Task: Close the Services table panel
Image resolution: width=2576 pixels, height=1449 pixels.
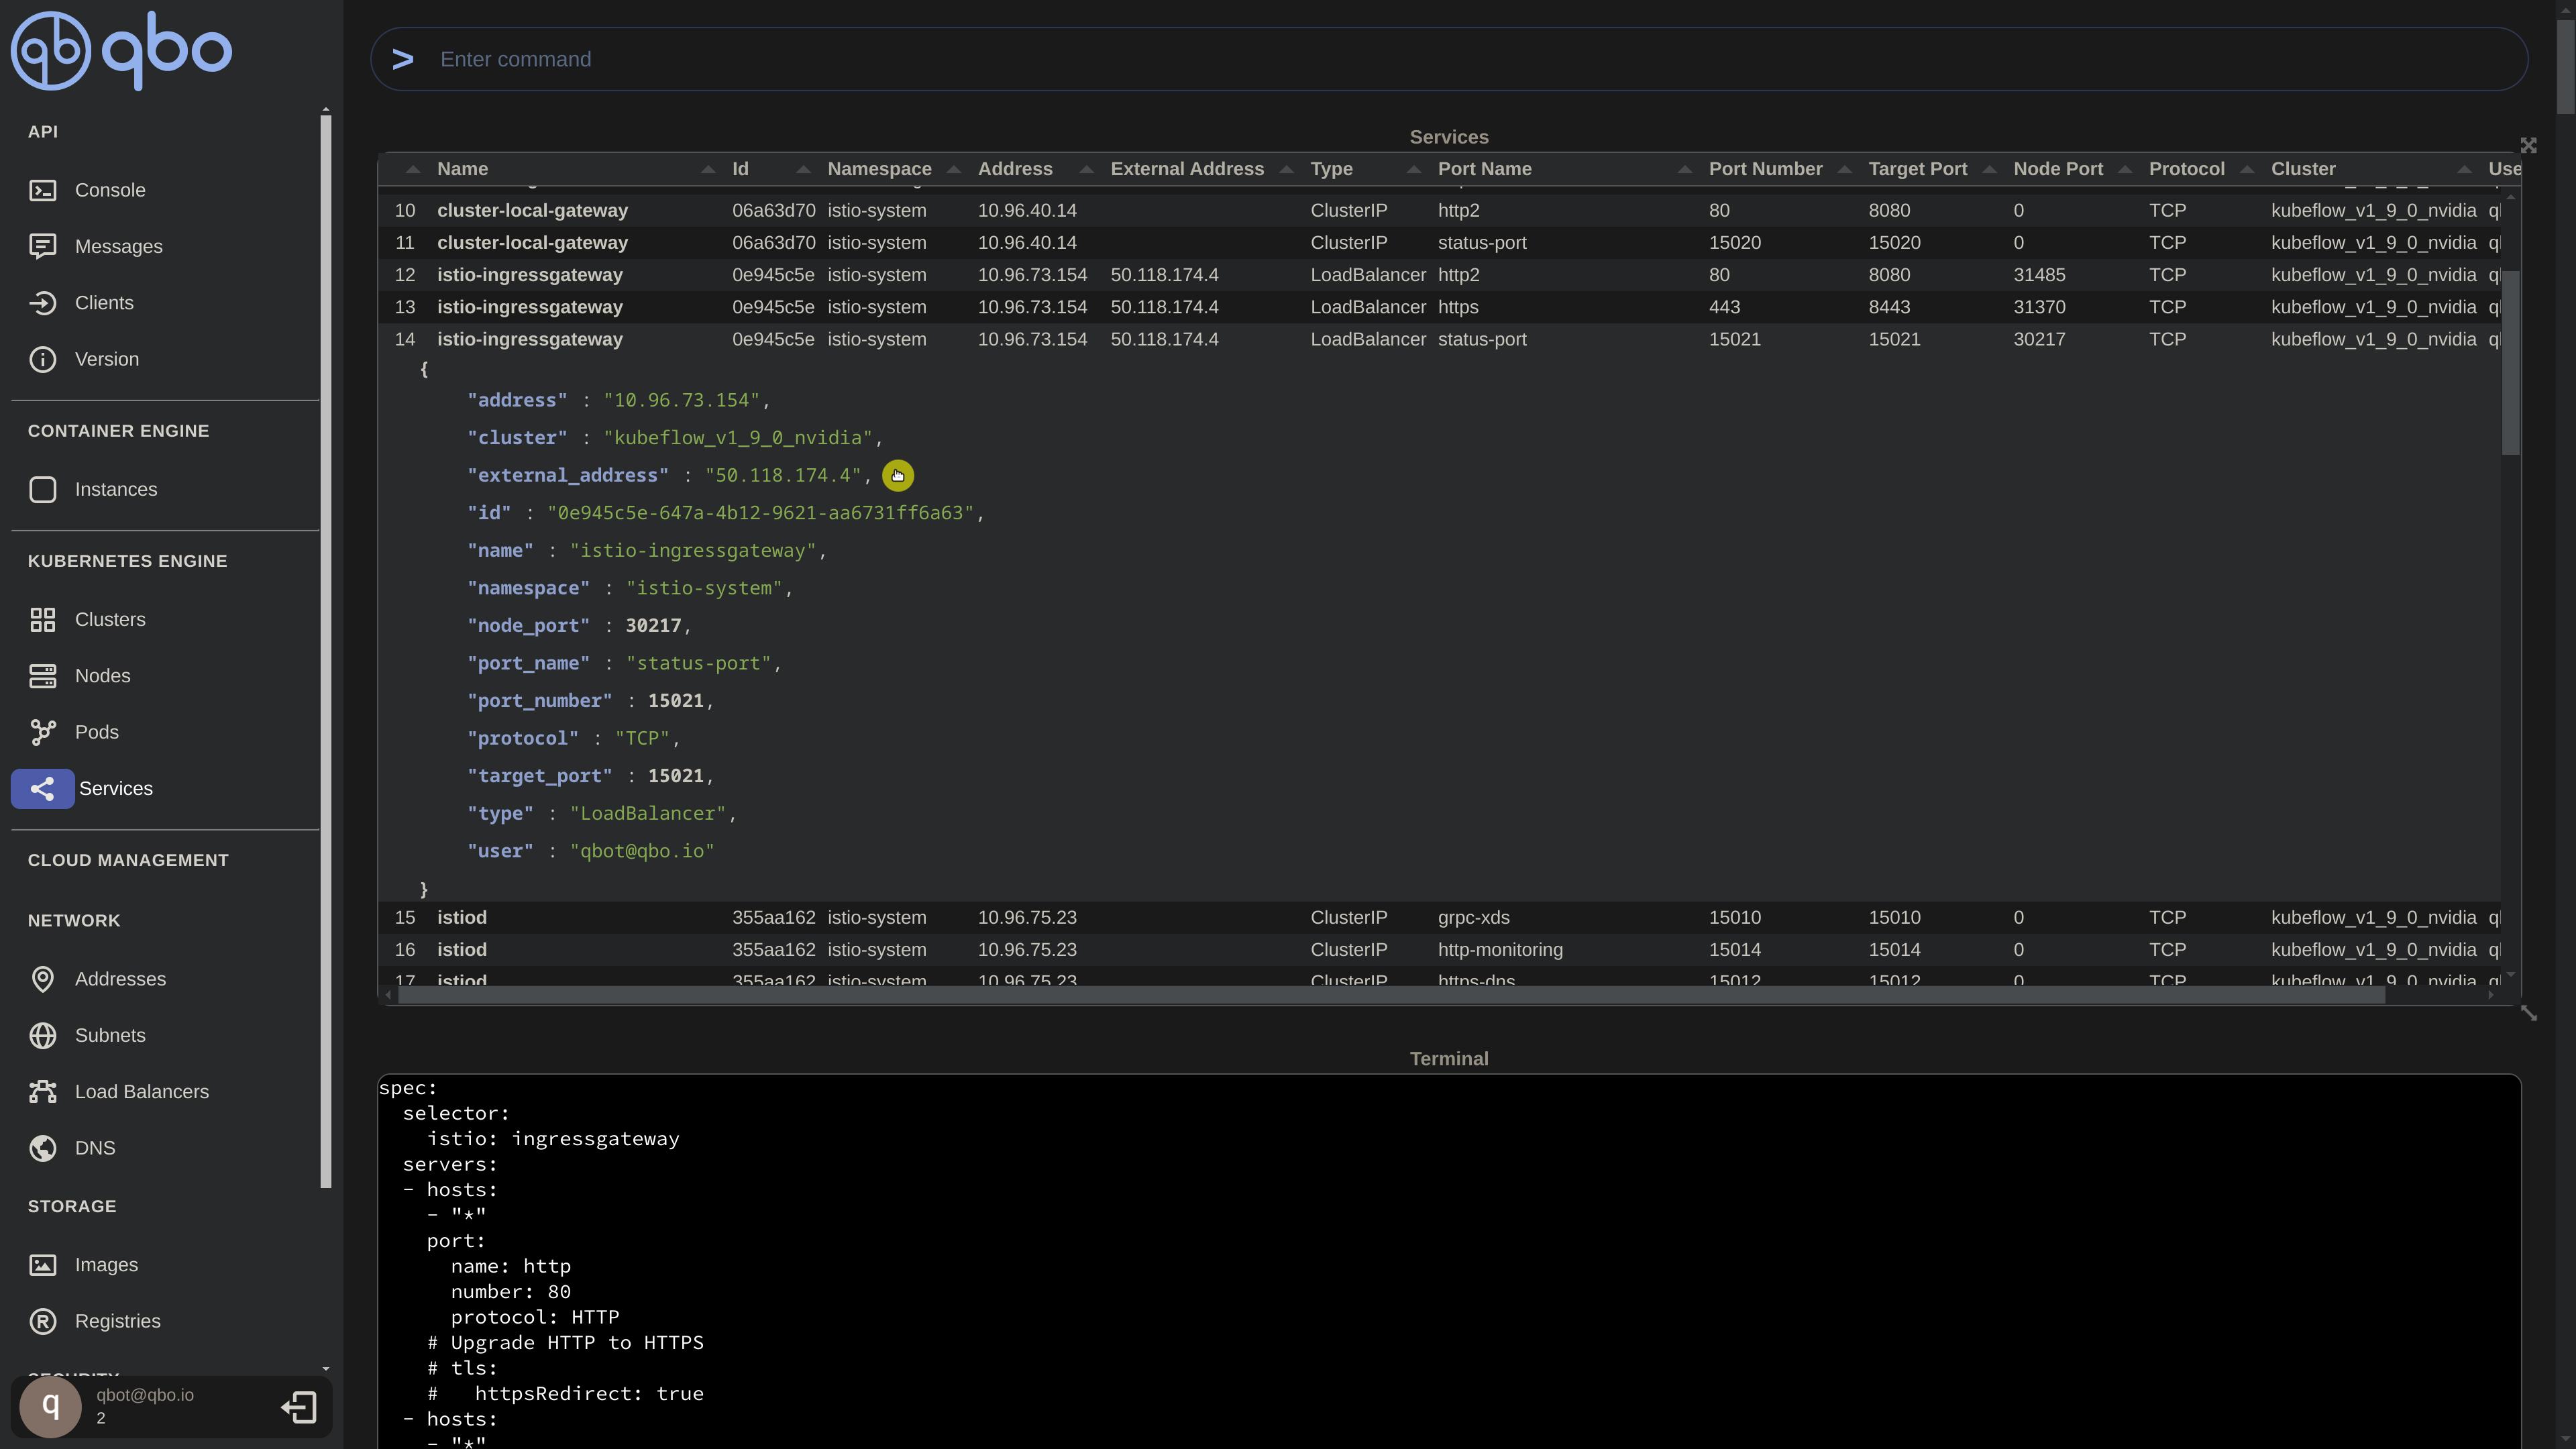Action: click(x=2528, y=144)
